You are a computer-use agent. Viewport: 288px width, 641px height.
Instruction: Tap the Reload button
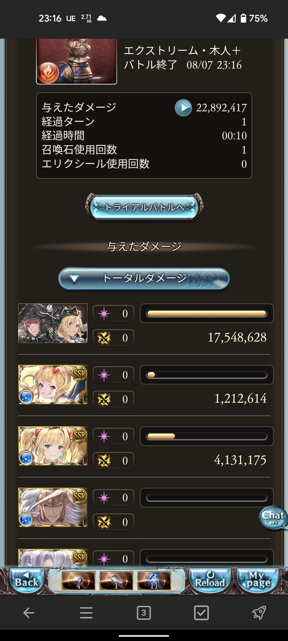click(x=210, y=581)
